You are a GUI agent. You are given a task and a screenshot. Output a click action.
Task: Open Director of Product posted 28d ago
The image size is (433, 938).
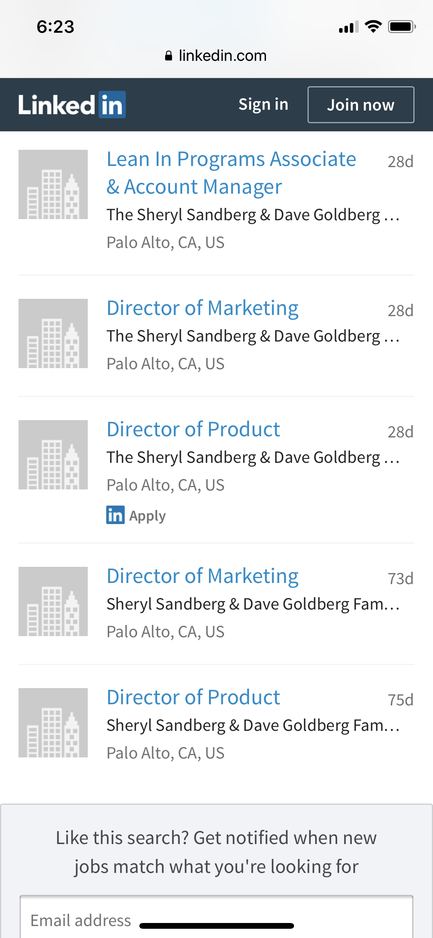[193, 430]
